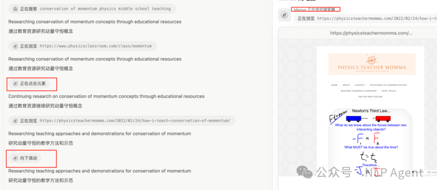437x190 pixels.
Task: Select the 正在点击元素 step icon
Action: click(x=15, y=83)
